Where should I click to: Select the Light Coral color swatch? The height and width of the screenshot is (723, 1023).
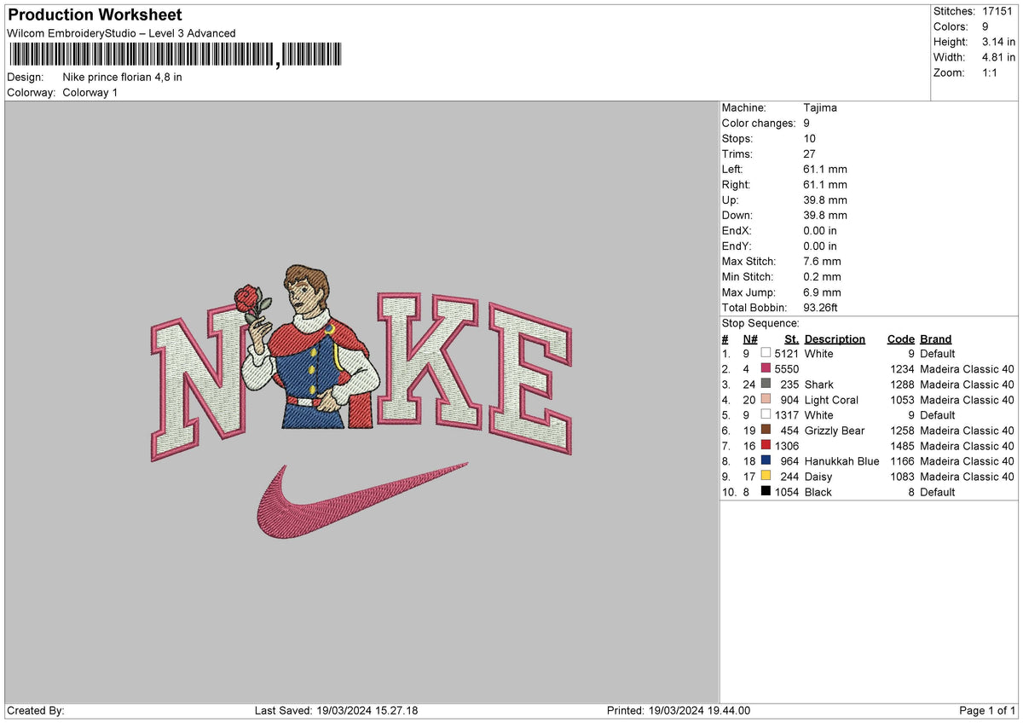coord(766,399)
